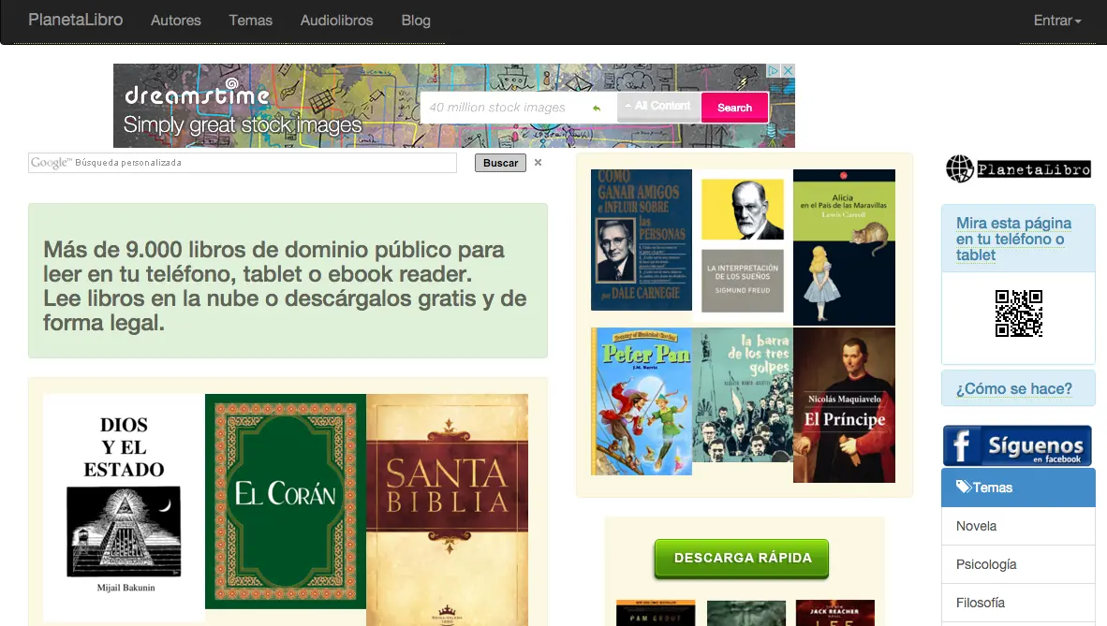
Task: Open the PlanetaLibro home brand link
Action: tap(76, 20)
